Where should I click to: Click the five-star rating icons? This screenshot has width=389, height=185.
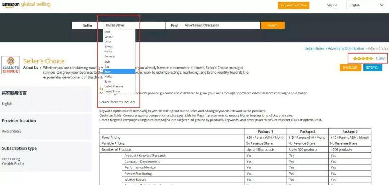363,59
